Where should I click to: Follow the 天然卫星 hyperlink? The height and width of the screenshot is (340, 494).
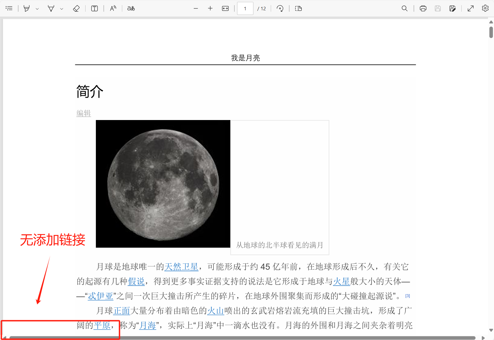click(x=181, y=267)
